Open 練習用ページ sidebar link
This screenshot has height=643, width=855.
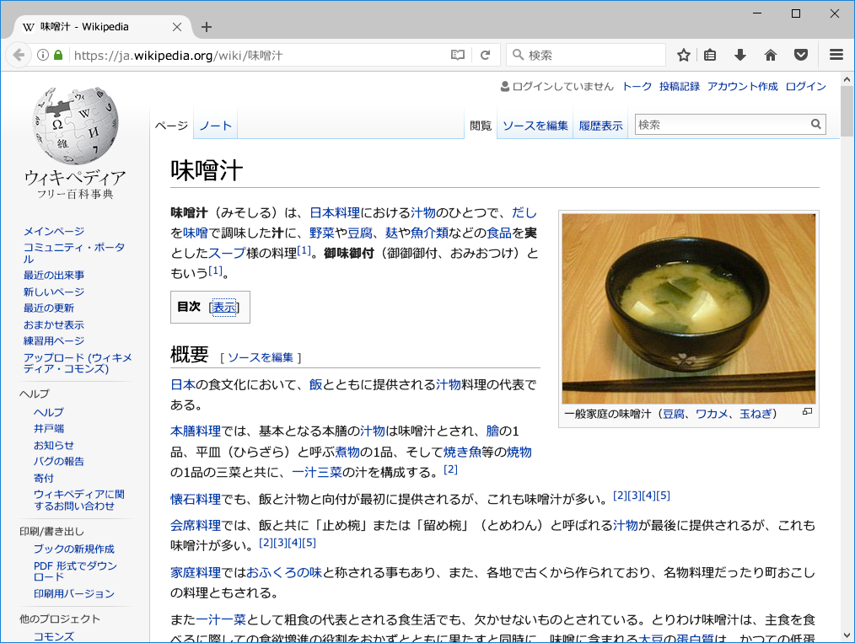point(53,341)
